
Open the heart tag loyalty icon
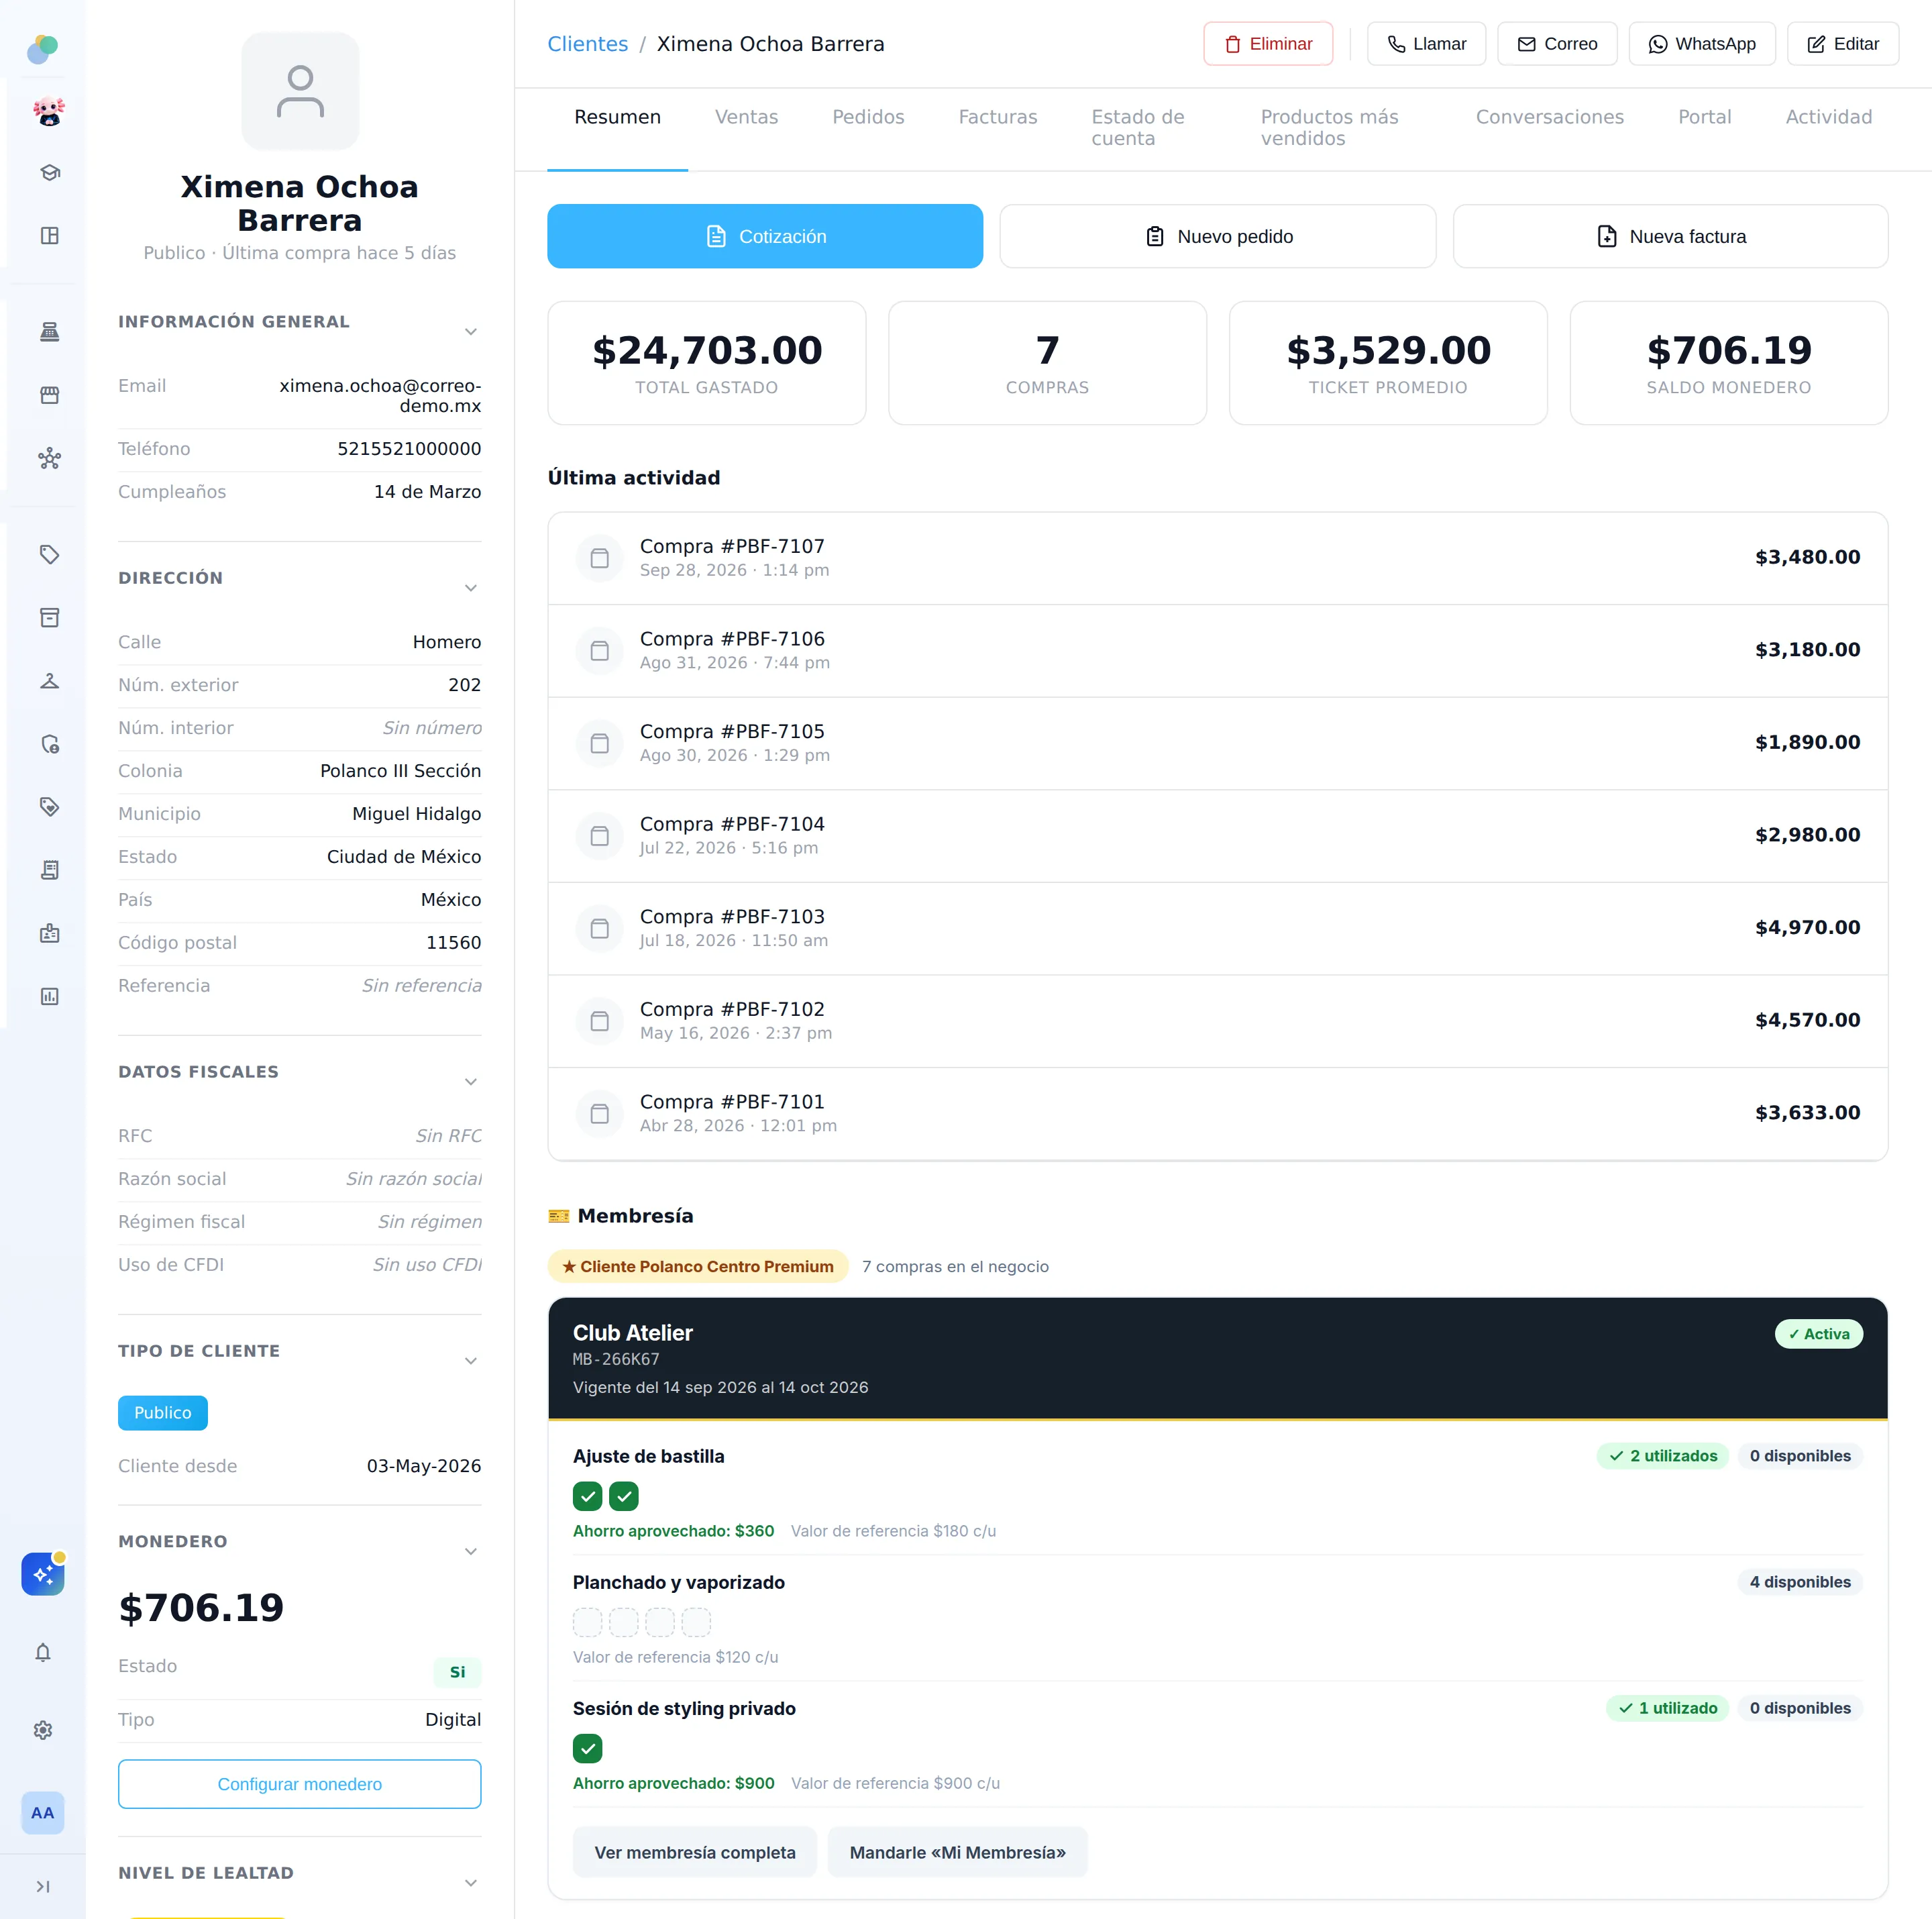pos(49,807)
